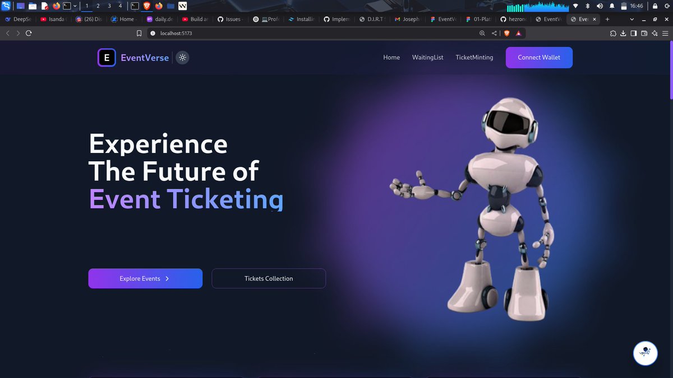Image resolution: width=673 pixels, height=378 pixels.
Task: Click the EventVerse "E" logo
Action: [107, 57]
